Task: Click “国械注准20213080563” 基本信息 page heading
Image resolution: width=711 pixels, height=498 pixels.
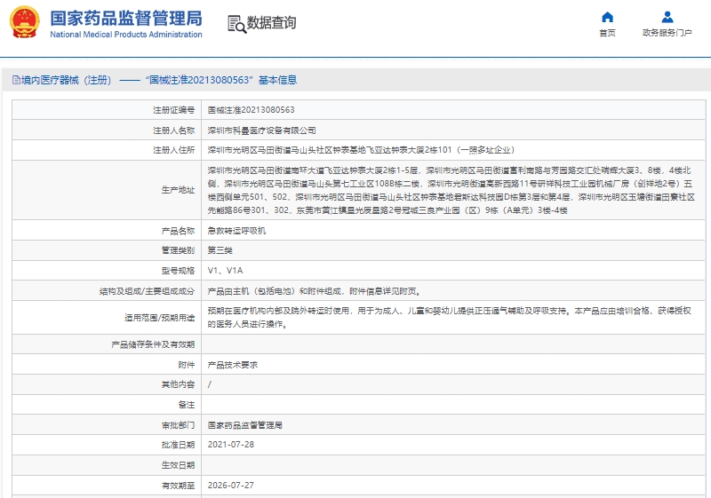Action: (221, 80)
